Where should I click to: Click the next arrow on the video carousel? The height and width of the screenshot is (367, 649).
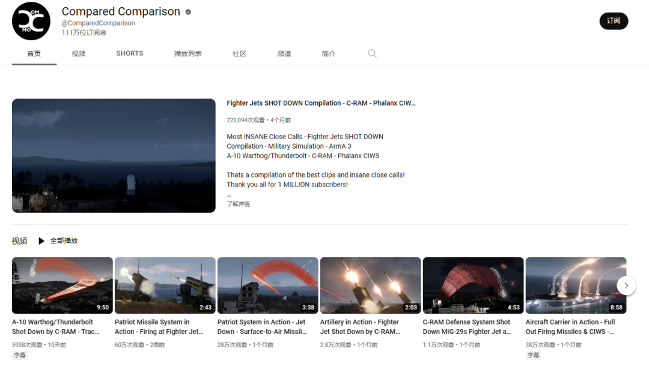pyautogui.click(x=626, y=285)
